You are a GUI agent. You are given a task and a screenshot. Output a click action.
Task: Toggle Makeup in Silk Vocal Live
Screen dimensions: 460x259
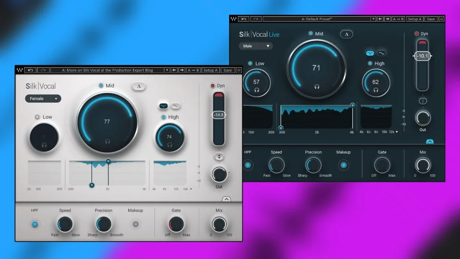coord(344,165)
